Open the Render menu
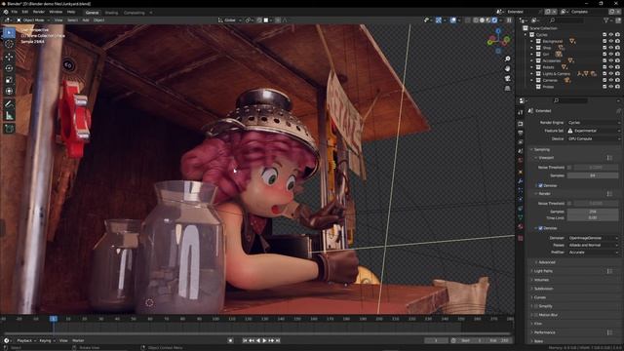The width and height of the screenshot is (624, 351). coord(39,12)
